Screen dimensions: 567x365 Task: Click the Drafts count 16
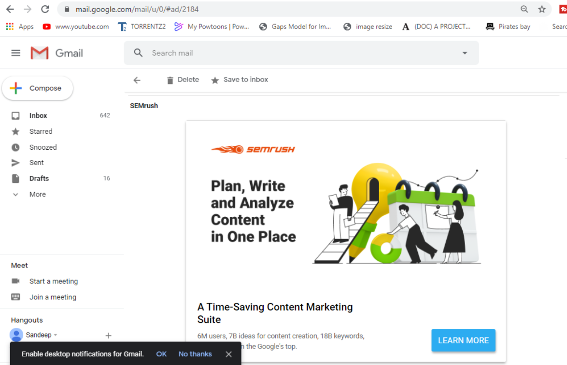click(x=107, y=178)
